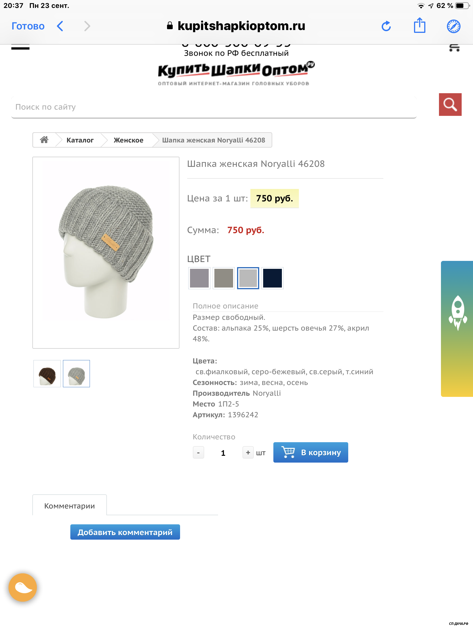Open the Женское breadcrumb

128,140
